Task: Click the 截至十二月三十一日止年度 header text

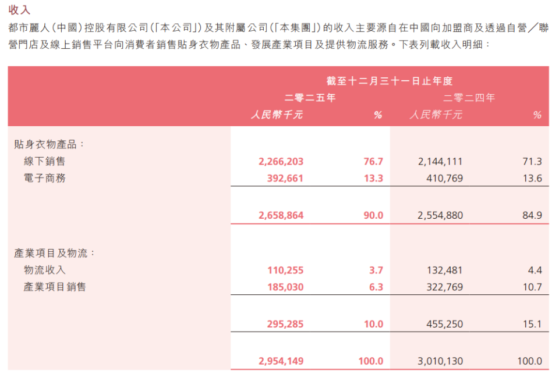Action: 390,81
